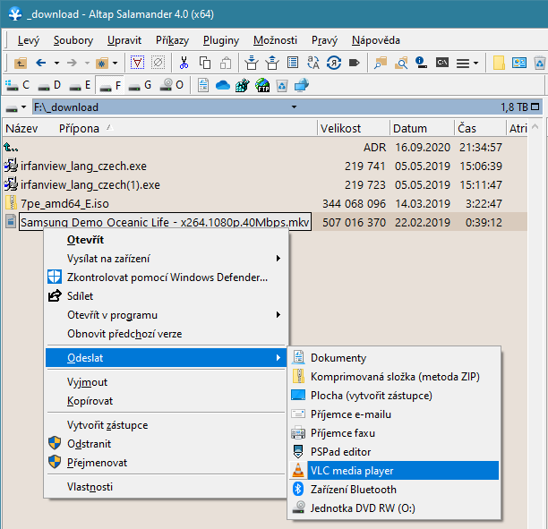This screenshot has height=529, width=548.
Task: Expand the F:\_download path dropdown arrow
Action: click(x=294, y=107)
